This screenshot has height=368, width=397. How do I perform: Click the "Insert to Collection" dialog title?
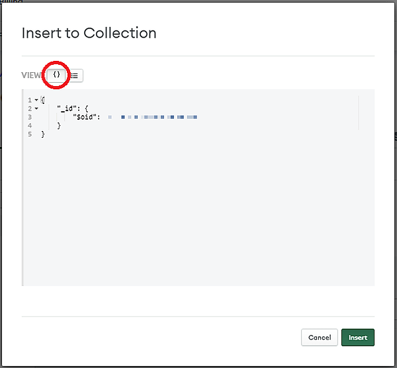tap(89, 32)
